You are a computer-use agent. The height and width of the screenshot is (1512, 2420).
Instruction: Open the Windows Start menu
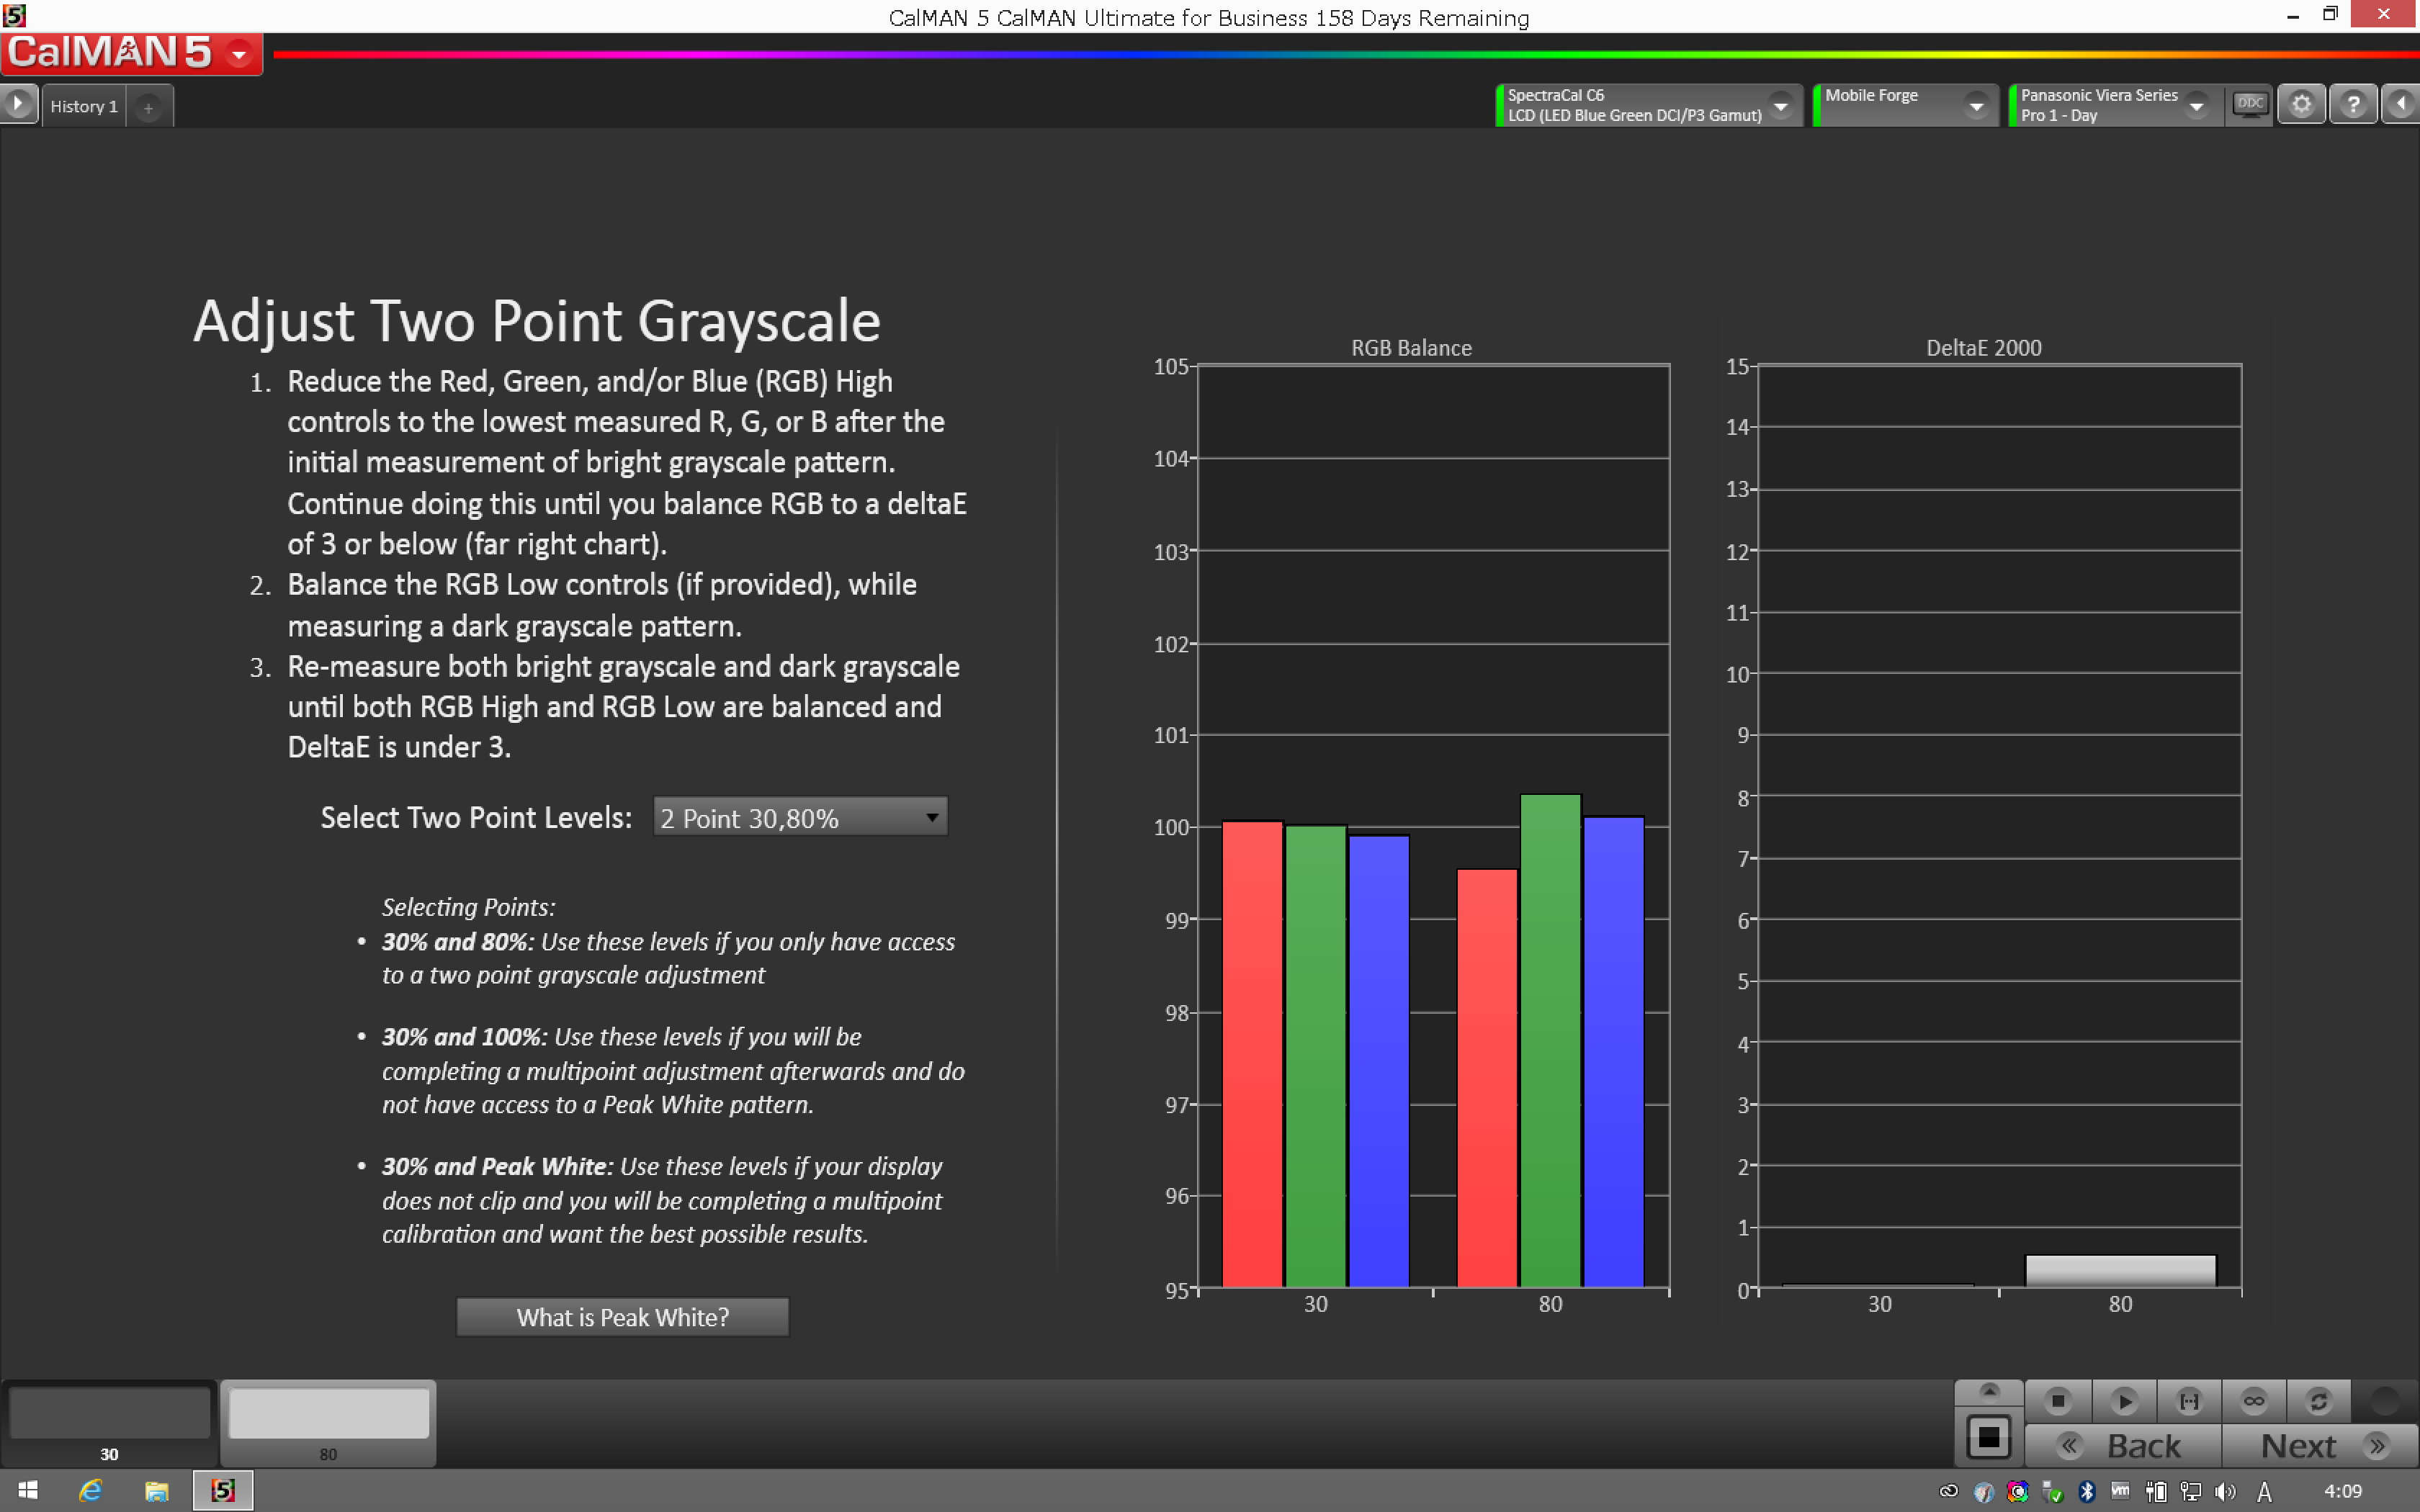[28, 1491]
